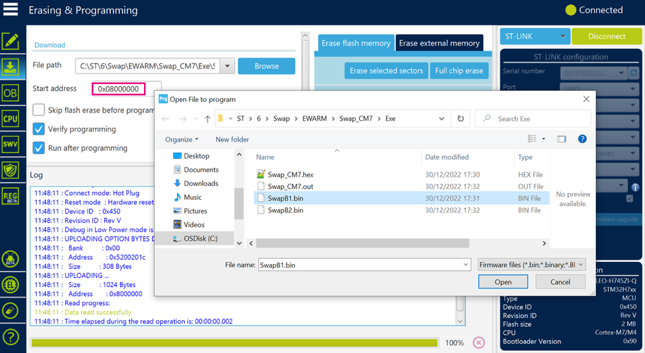Screen dimensions: 645x353
Task: Open file dialog help icon
Action: pyautogui.click(x=582, y=139)
